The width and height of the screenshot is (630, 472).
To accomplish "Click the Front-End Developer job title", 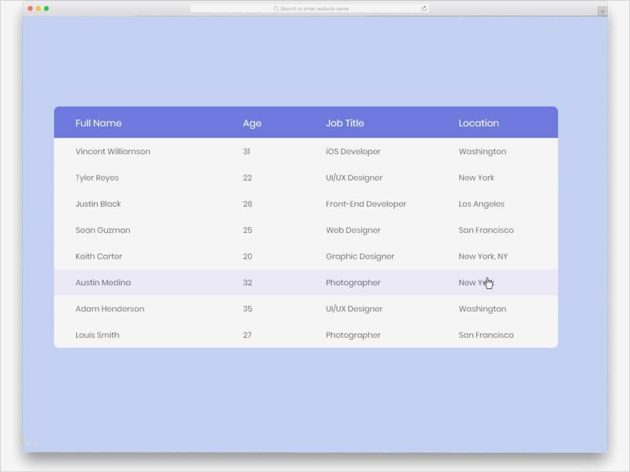I will (366, 204).
